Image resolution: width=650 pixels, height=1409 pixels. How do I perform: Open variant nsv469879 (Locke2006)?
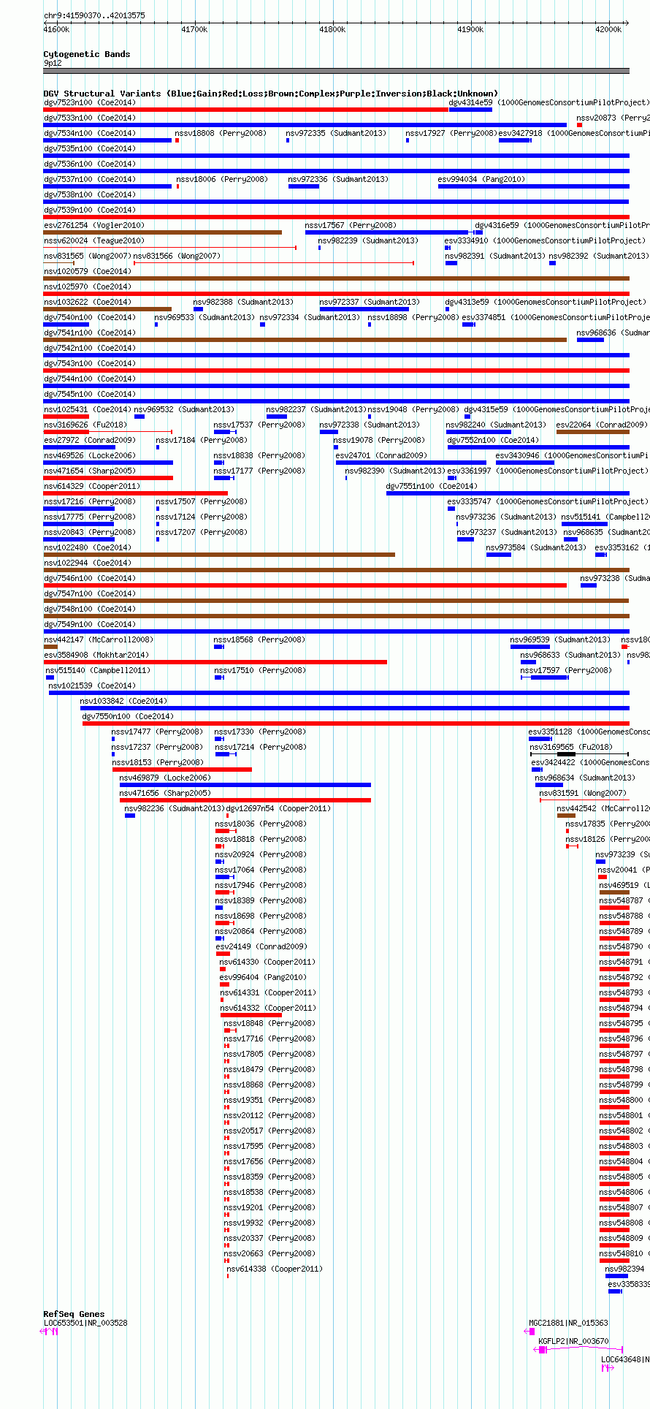pyautogui.click(x=165, y=778)
